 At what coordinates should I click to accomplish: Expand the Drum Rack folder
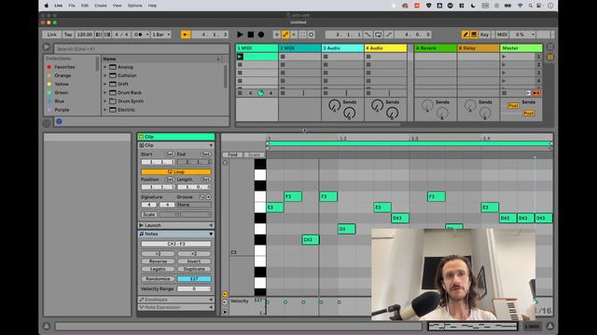click(105, 93)
